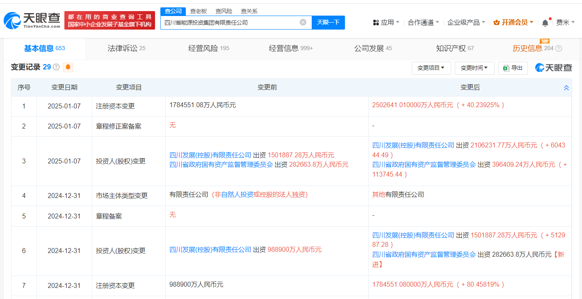Export records with the 导出 Excel button
The height and width of the screenshot is (299, 582).
pyautogui.click(x=513, y=68)
